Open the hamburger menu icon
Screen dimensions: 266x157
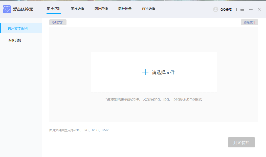click(x=242, y=9)
